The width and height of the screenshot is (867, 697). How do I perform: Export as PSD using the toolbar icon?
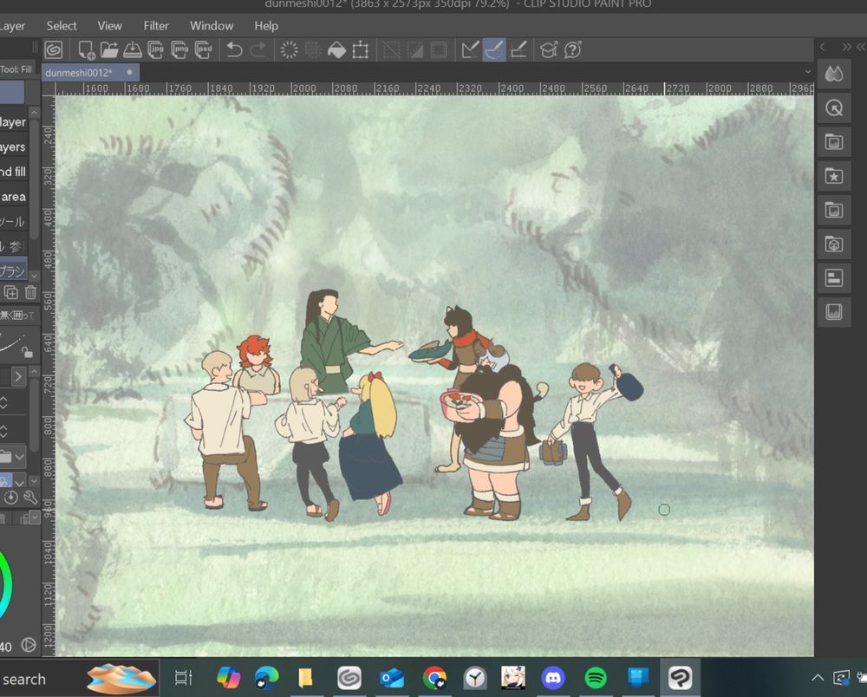coord(203,50)
